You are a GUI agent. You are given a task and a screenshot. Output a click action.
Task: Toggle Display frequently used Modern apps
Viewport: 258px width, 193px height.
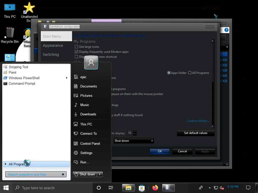[76, 52]
